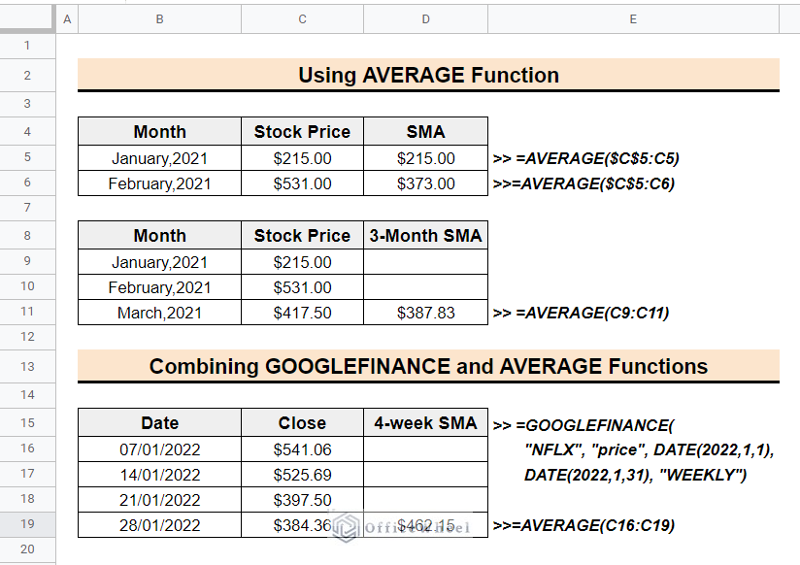Select empty 3-Month SMA cell in row 9
800x565 pixels.
(x=426, y=262)
